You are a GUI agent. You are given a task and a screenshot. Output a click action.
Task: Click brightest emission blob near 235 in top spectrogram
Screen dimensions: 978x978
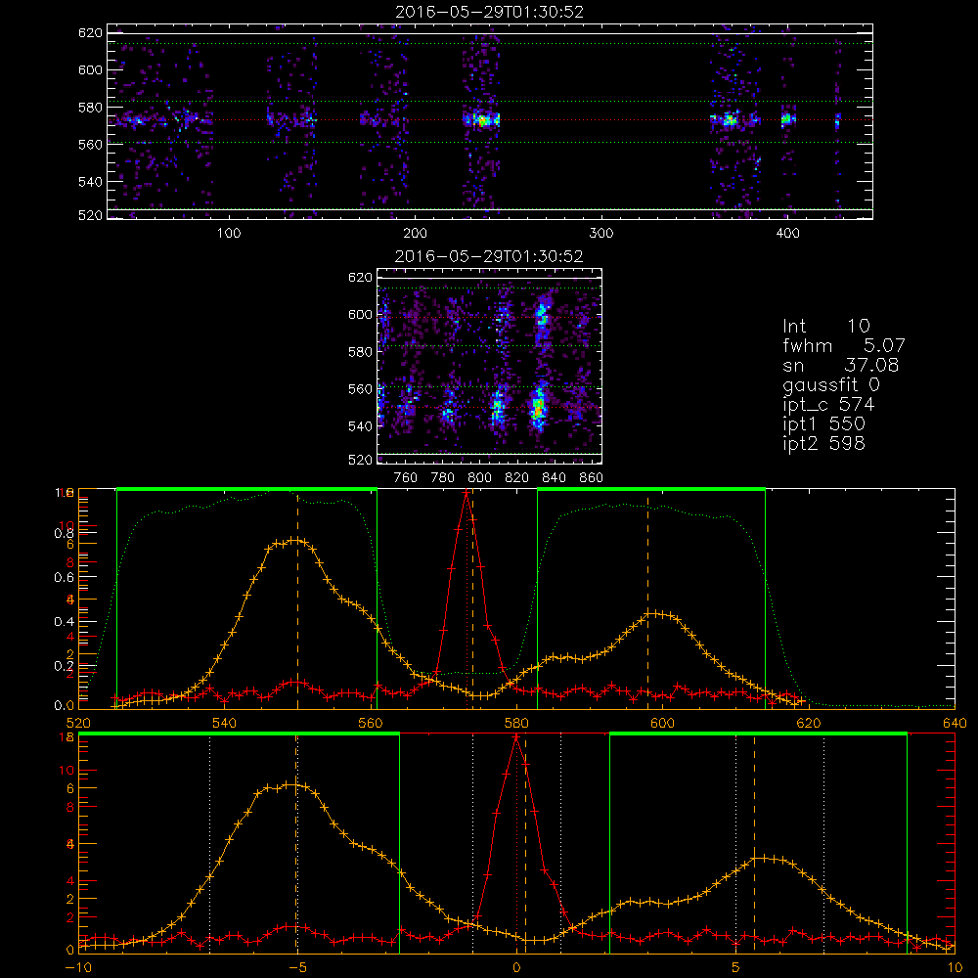[x=481, y=119]
